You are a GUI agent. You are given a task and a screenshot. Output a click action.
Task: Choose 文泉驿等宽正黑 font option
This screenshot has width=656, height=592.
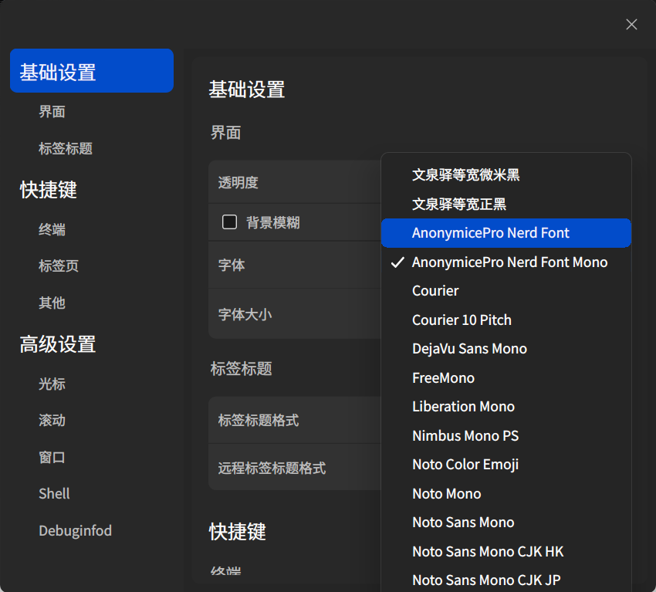(x=506, y=205)
